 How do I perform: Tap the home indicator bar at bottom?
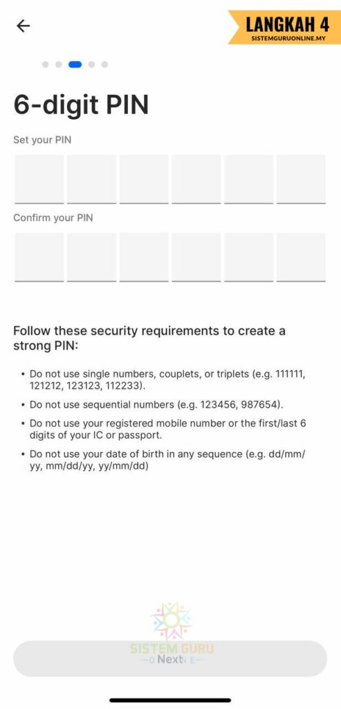(x=170, y=700)
